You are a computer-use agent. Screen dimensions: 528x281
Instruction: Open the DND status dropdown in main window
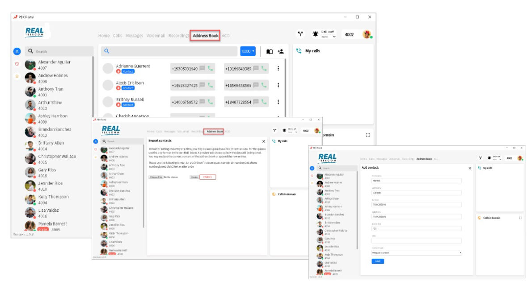tap(328, 37)
